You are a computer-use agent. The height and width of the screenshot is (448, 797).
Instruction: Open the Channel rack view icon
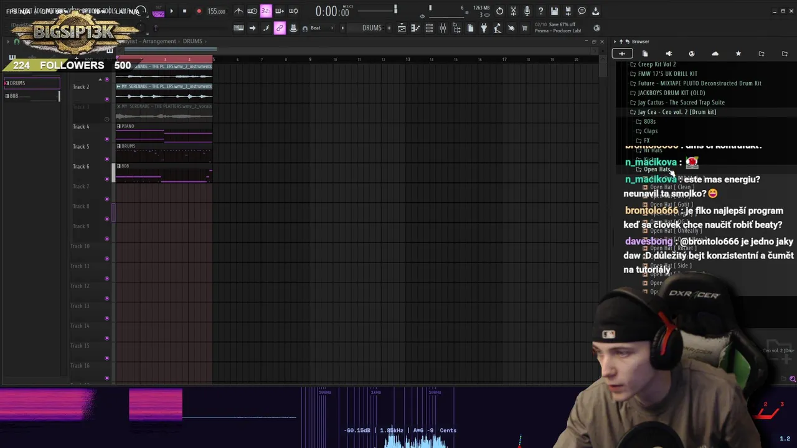pyautogui.click(x=429, y=28)
